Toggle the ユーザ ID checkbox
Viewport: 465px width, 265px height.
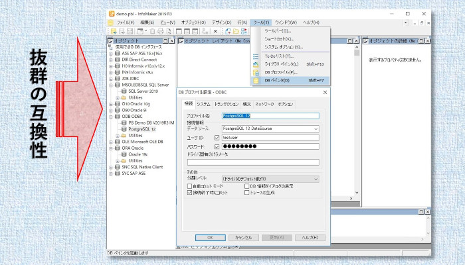pyautogui.click(x=215, y=137)
